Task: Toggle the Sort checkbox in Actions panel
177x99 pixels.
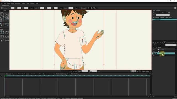Action: 167,12
